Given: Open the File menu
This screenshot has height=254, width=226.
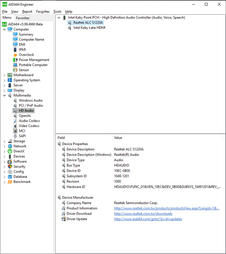Looking at the screenshot, I should click(5, 12).
